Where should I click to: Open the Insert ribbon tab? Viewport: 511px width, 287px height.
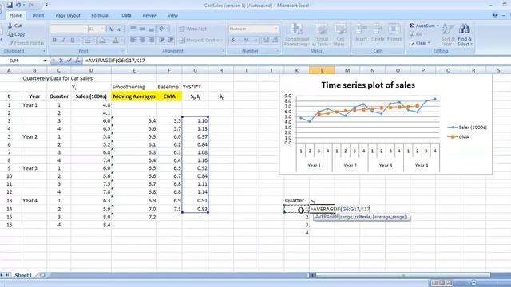[x=38, y=15]
